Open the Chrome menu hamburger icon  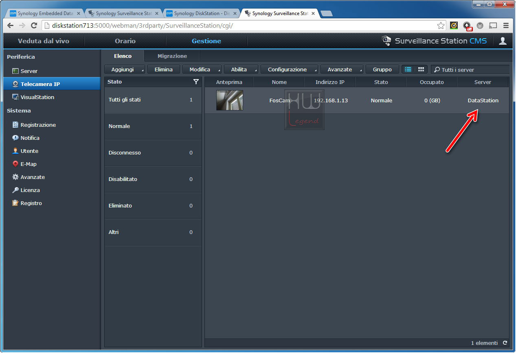[x=506, y=26]
